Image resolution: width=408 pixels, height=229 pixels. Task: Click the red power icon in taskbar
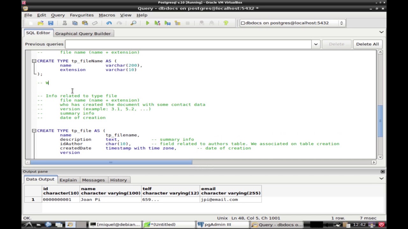click(381, 225)
